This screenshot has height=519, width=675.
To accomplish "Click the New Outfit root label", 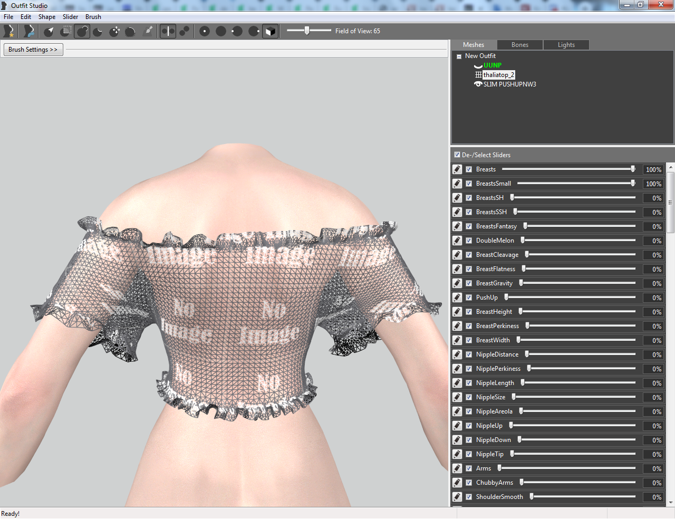I will click(x=480, y=56).
